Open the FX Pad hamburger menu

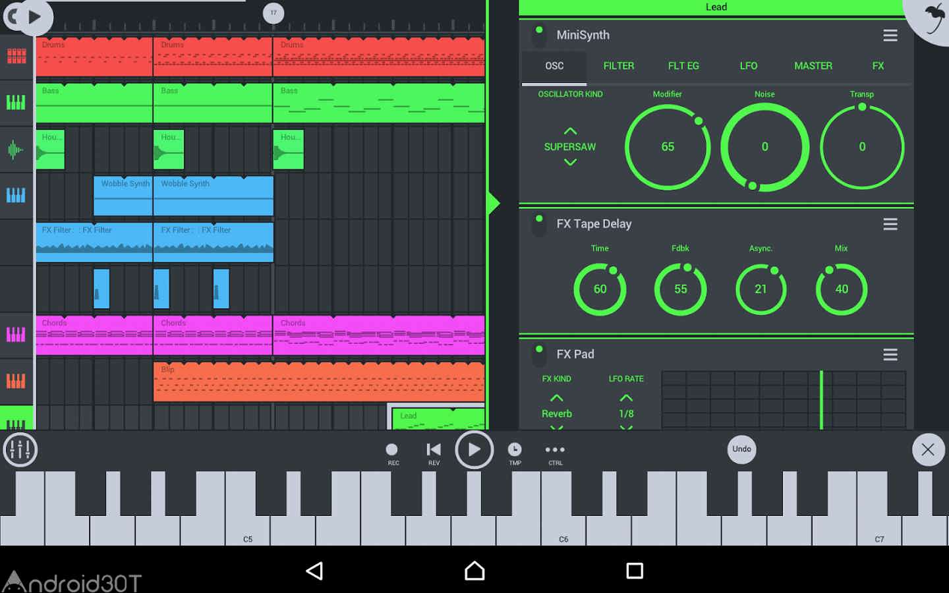(x=890, y=355)
